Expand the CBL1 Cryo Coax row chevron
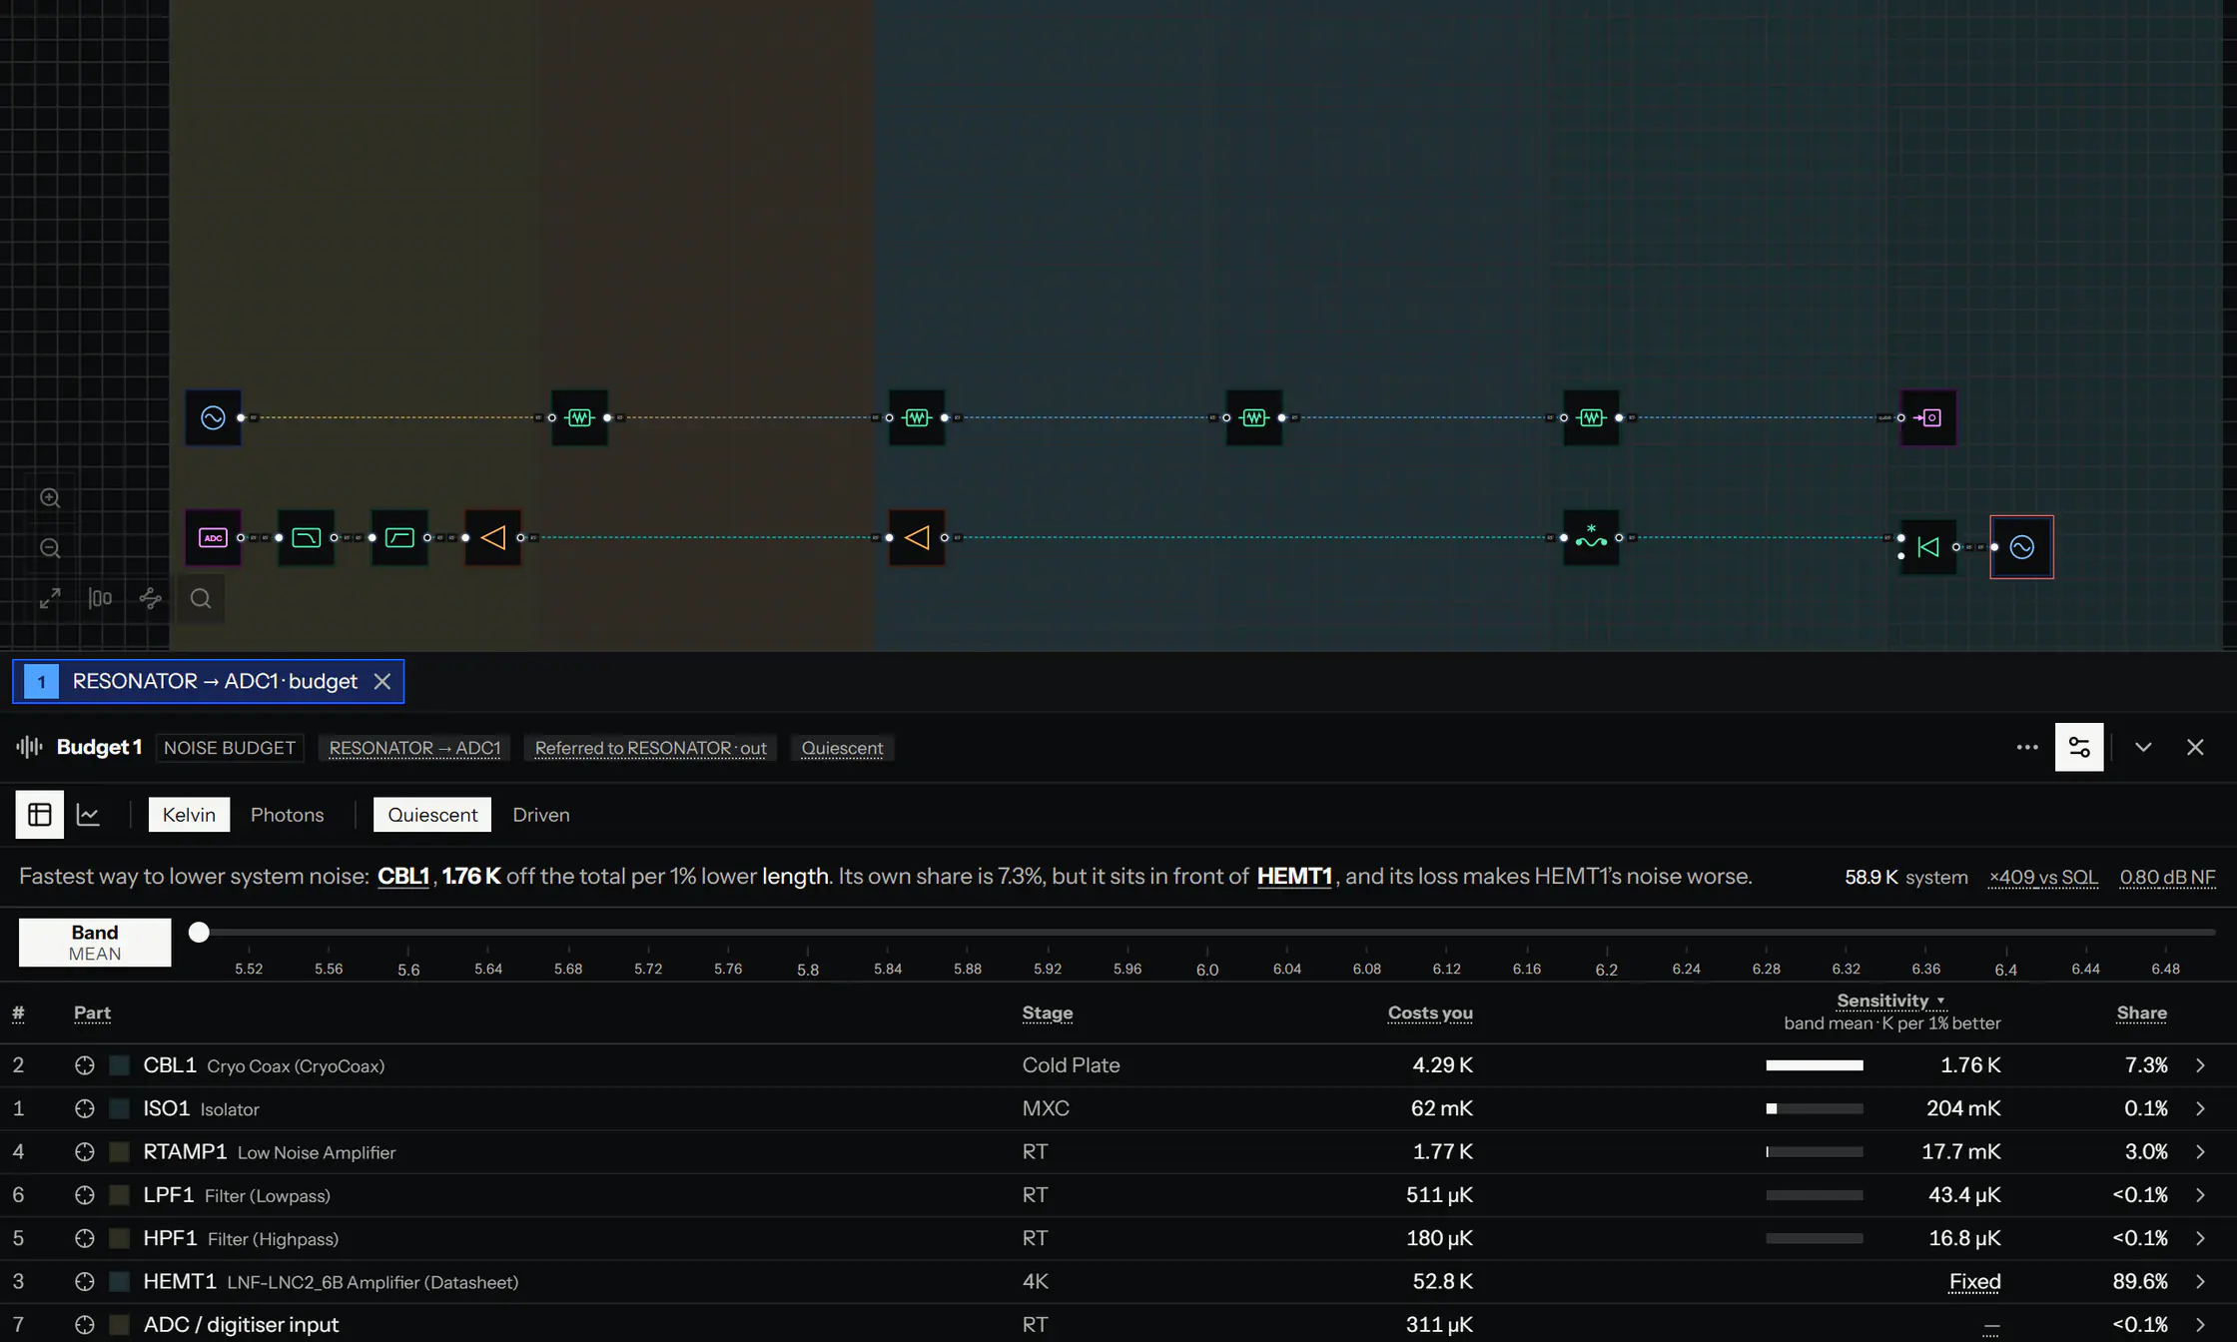 point(2200,1065)
